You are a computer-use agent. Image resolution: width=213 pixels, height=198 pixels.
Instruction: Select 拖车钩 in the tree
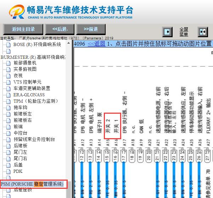[20, 108]
